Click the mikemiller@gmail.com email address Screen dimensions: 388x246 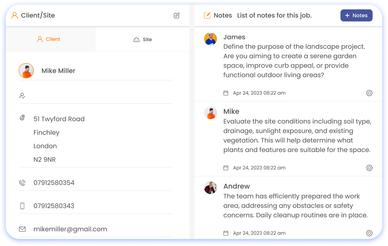tap(70, 229)
